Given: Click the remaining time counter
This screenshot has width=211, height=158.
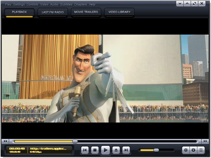Looking at the screenshot, I should 15,152.
